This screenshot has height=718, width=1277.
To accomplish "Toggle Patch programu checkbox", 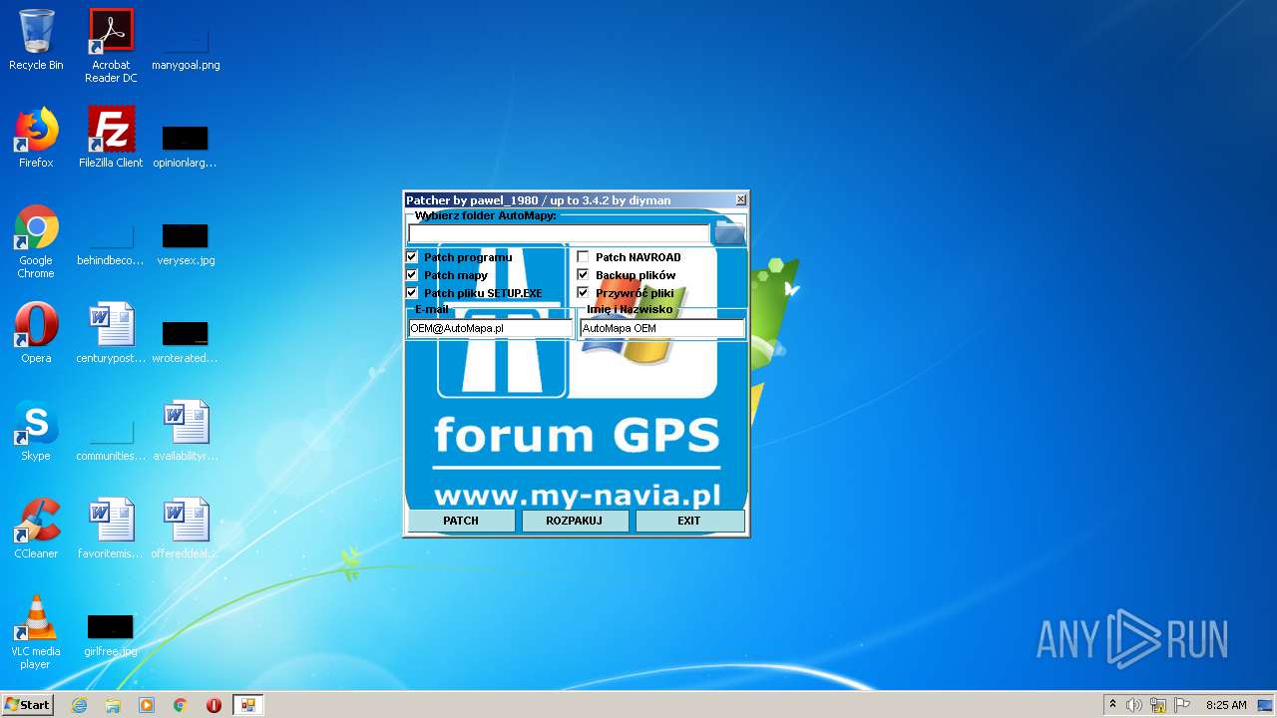I will (x=412, y=257).
